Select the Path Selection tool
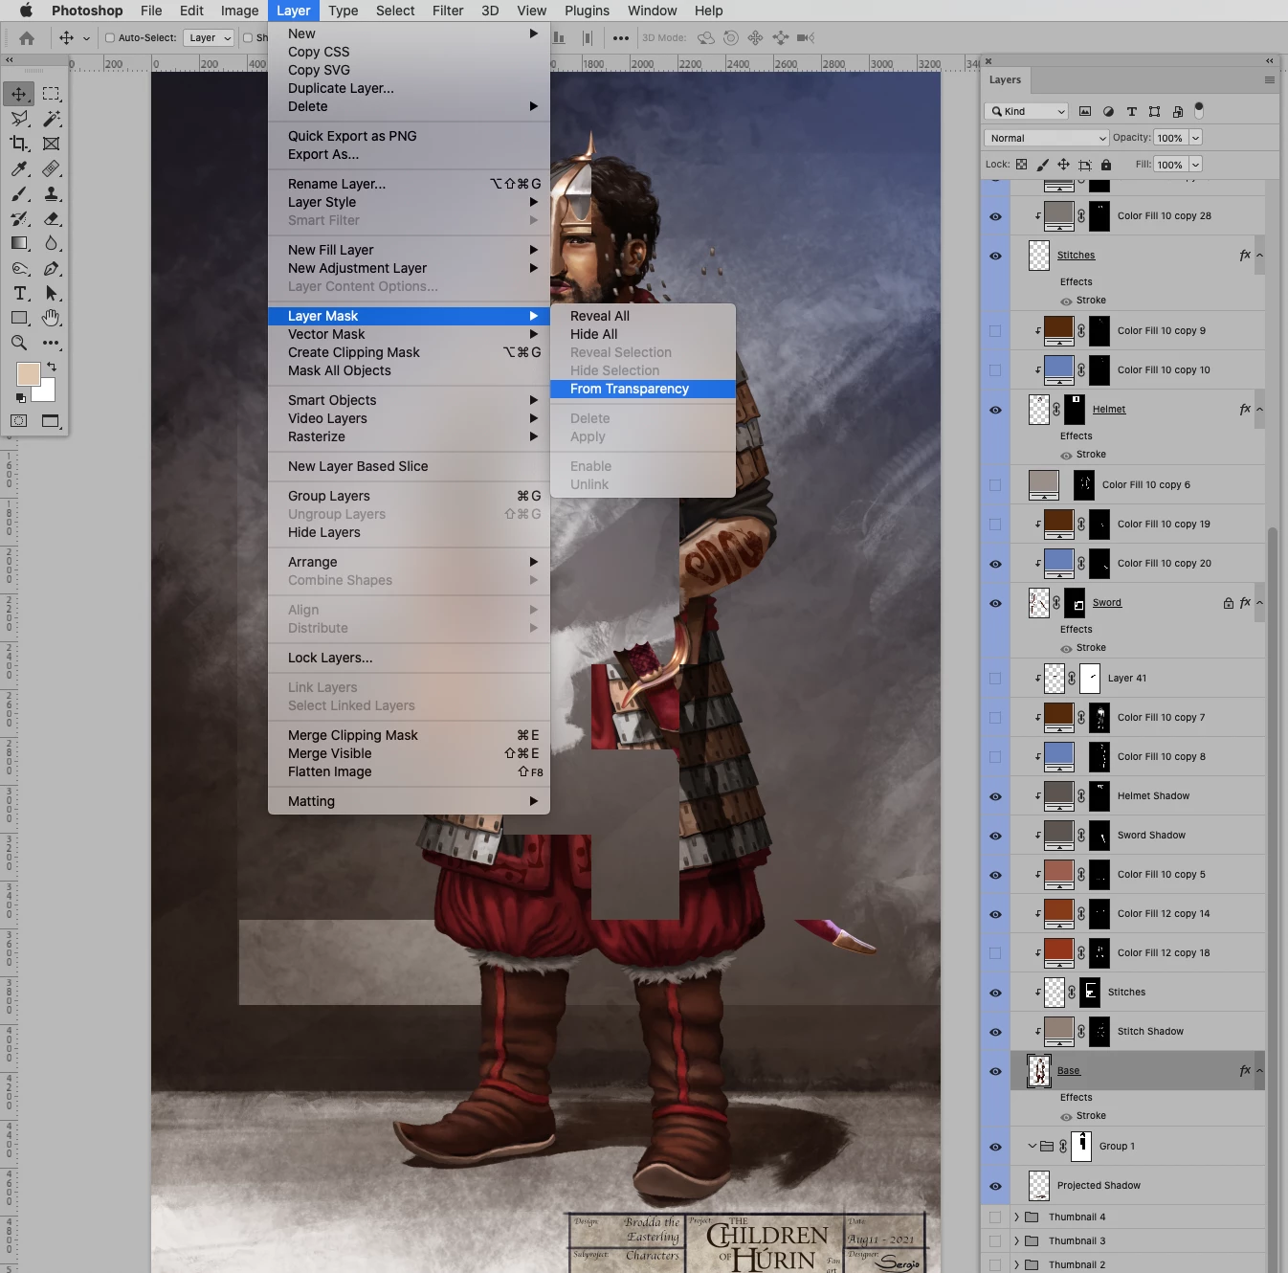The image size is (1288, 1273). click(x=52, y=293)
